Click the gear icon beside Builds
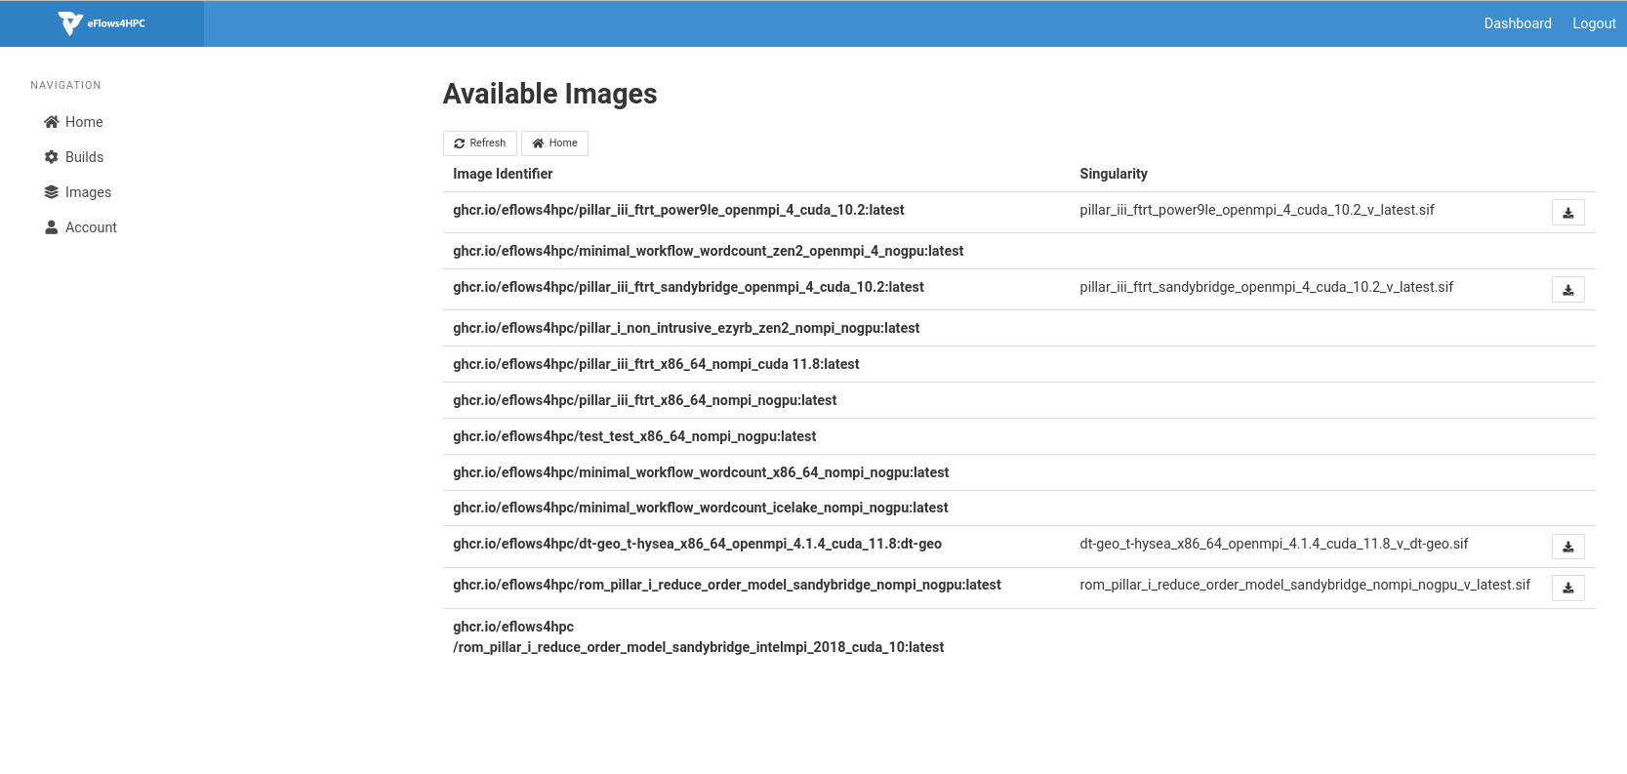This screenshot has width=1627, height=774. coord(52,157)
